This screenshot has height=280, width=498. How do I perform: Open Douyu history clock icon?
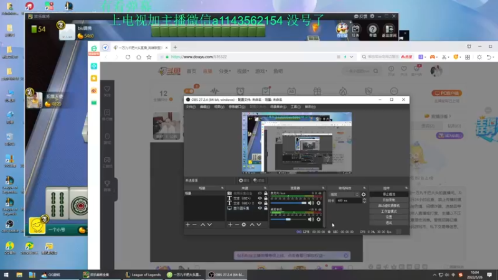click(x=391, y=70)
